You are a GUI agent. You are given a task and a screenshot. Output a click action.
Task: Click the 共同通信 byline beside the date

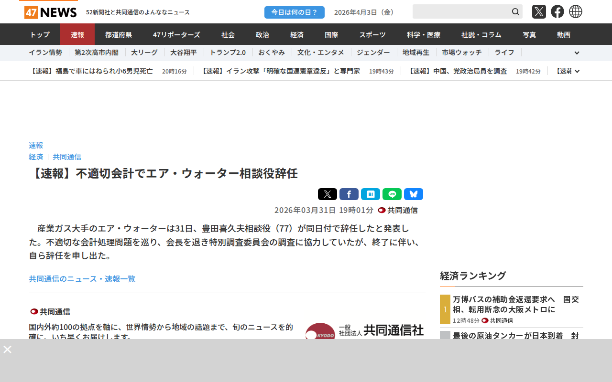click(x=398, y=210)
